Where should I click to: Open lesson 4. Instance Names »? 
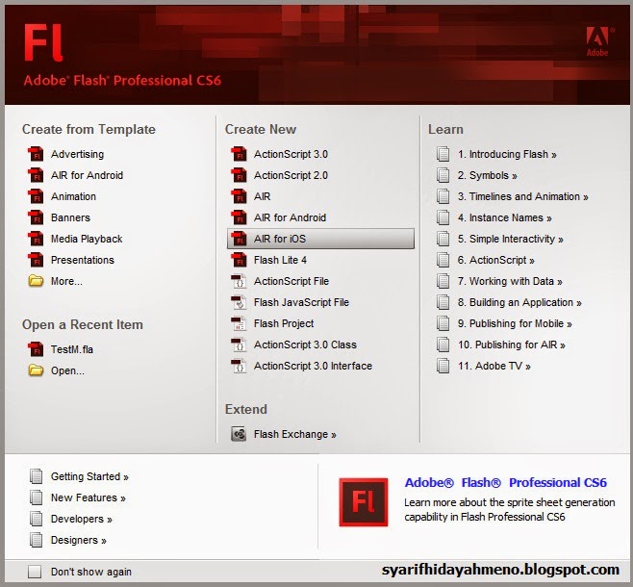505,217
